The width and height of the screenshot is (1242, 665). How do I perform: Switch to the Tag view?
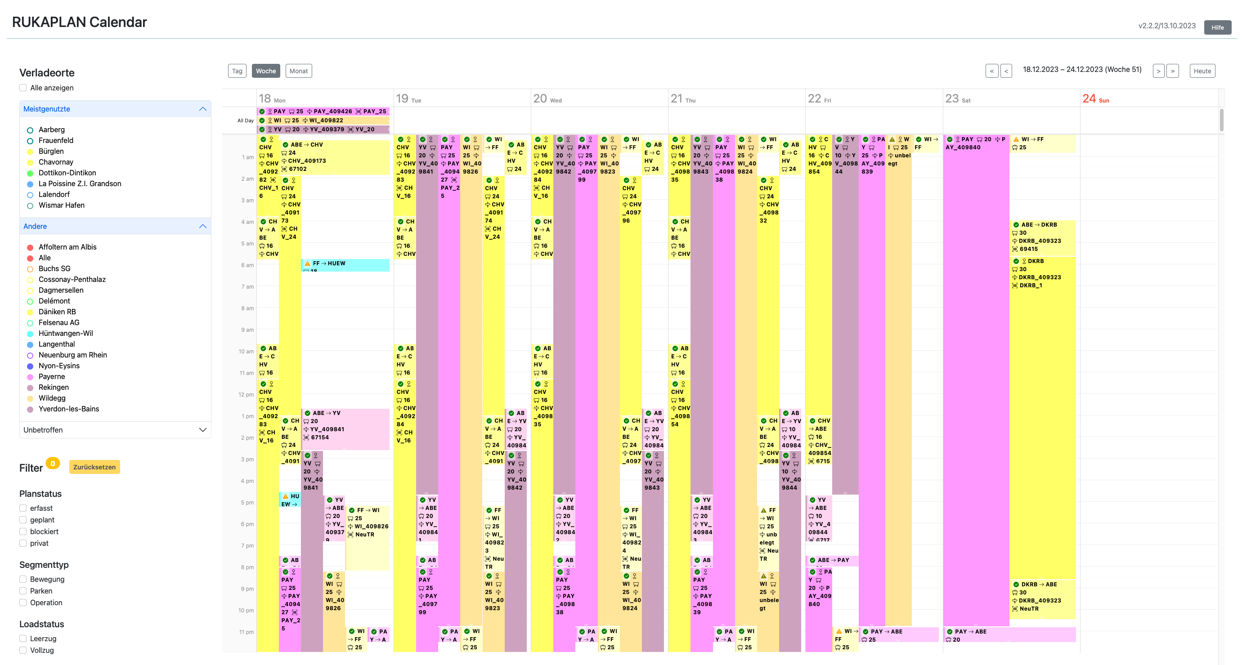point(237,71)
